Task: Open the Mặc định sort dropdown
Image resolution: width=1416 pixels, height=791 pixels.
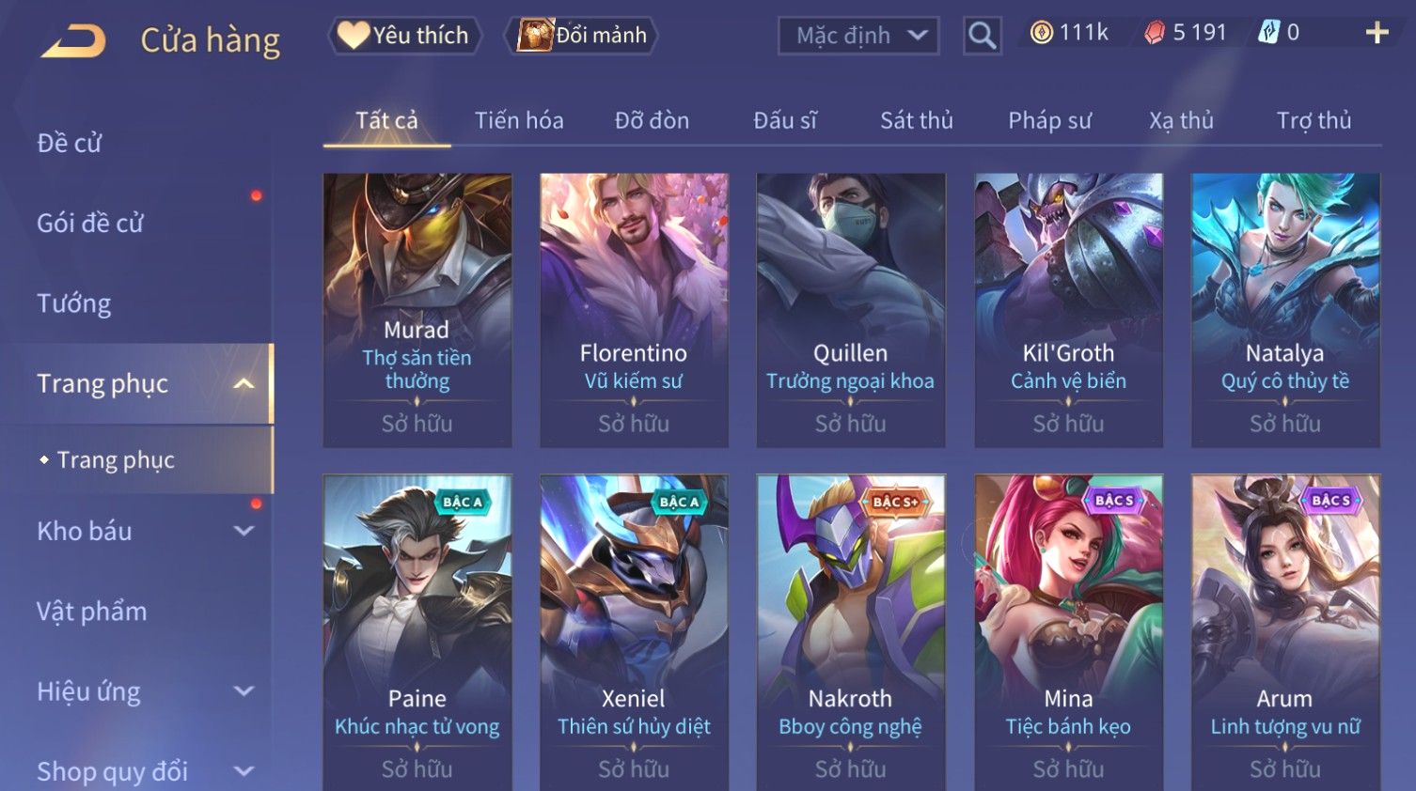Action: pyautogui.click(x=858, y=36)
